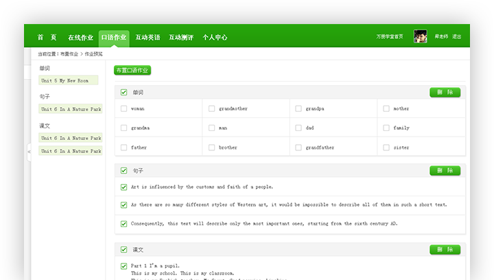Collapse the left sidebar panel handle
Screen dimensions: 494x280
(29, 152)
